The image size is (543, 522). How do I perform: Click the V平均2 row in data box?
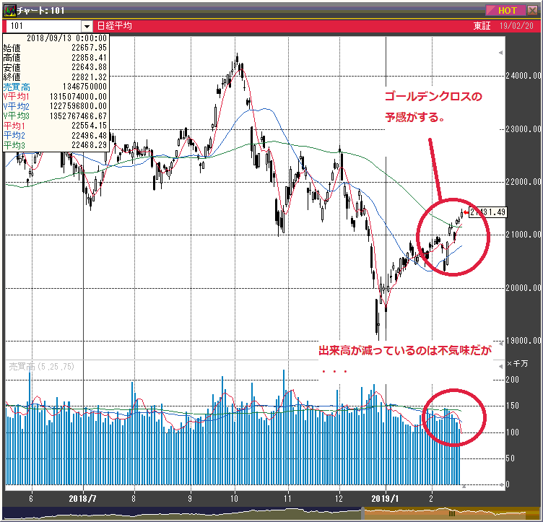point(56,106)
